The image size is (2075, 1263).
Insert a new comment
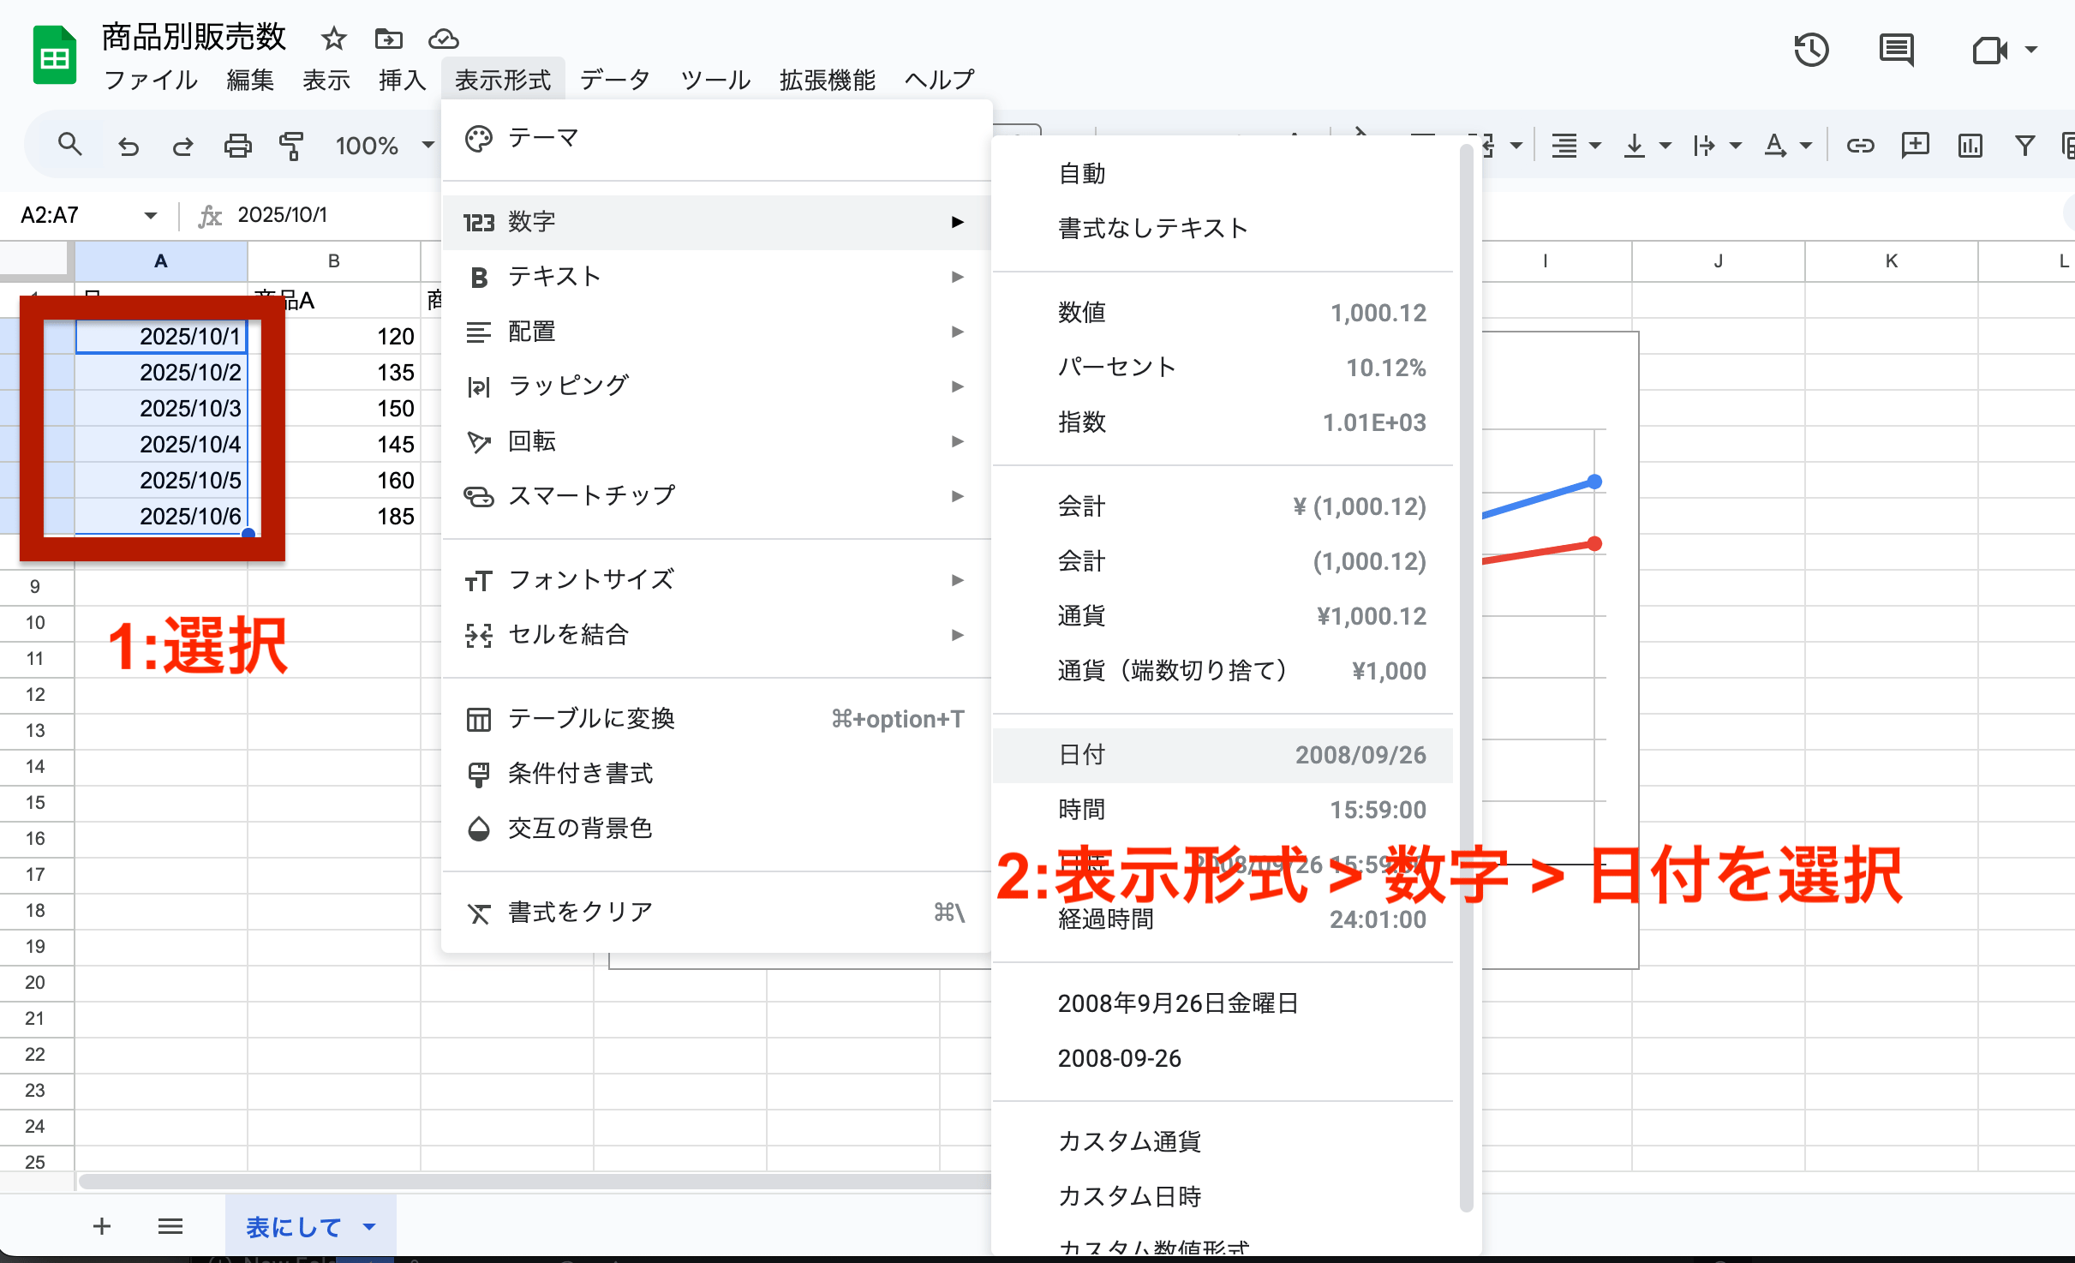tap(1916, 146)
